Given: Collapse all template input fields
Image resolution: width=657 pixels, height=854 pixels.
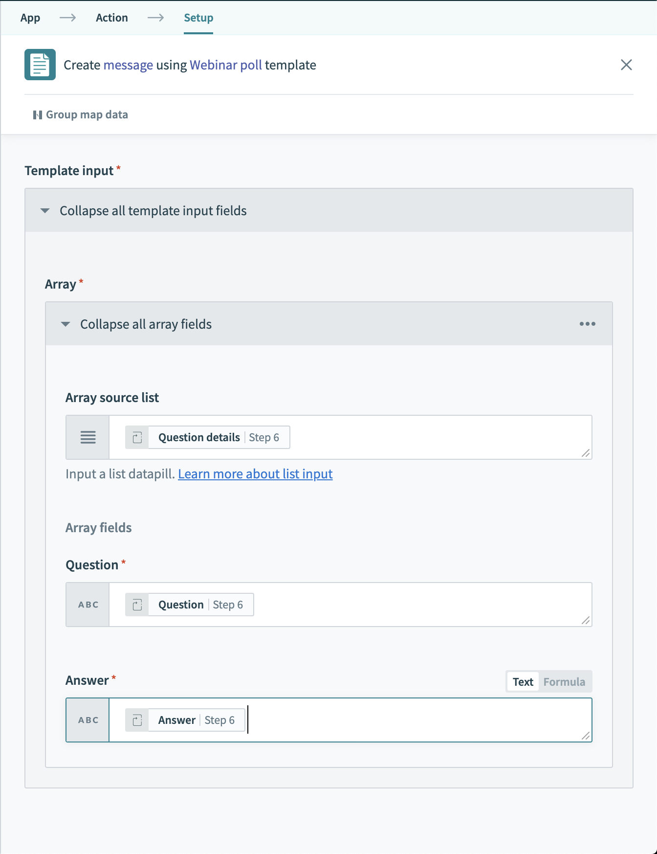Looking at the screenshot, I should click(x=153, y=211).
